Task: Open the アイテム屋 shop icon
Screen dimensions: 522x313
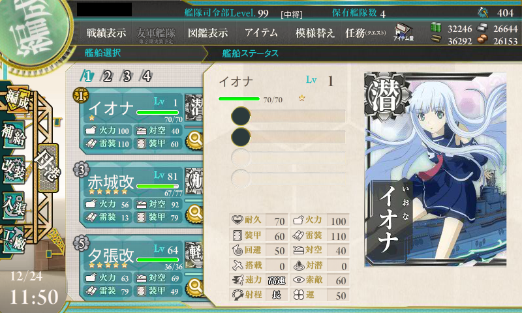Action: pos(403,32)
